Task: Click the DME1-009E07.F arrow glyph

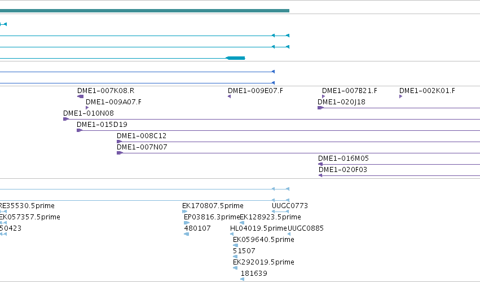Action: point(230,96)
